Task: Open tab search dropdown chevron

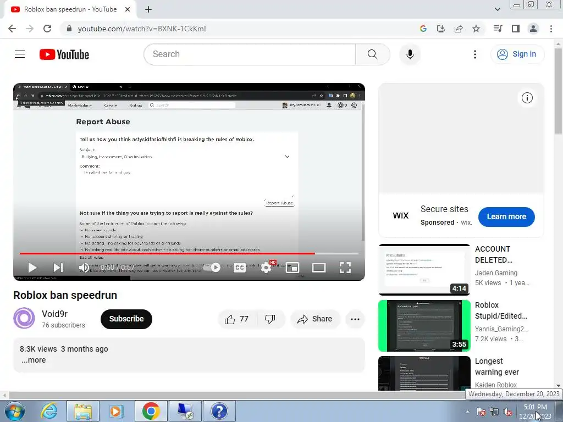Action: pos(497,9)
